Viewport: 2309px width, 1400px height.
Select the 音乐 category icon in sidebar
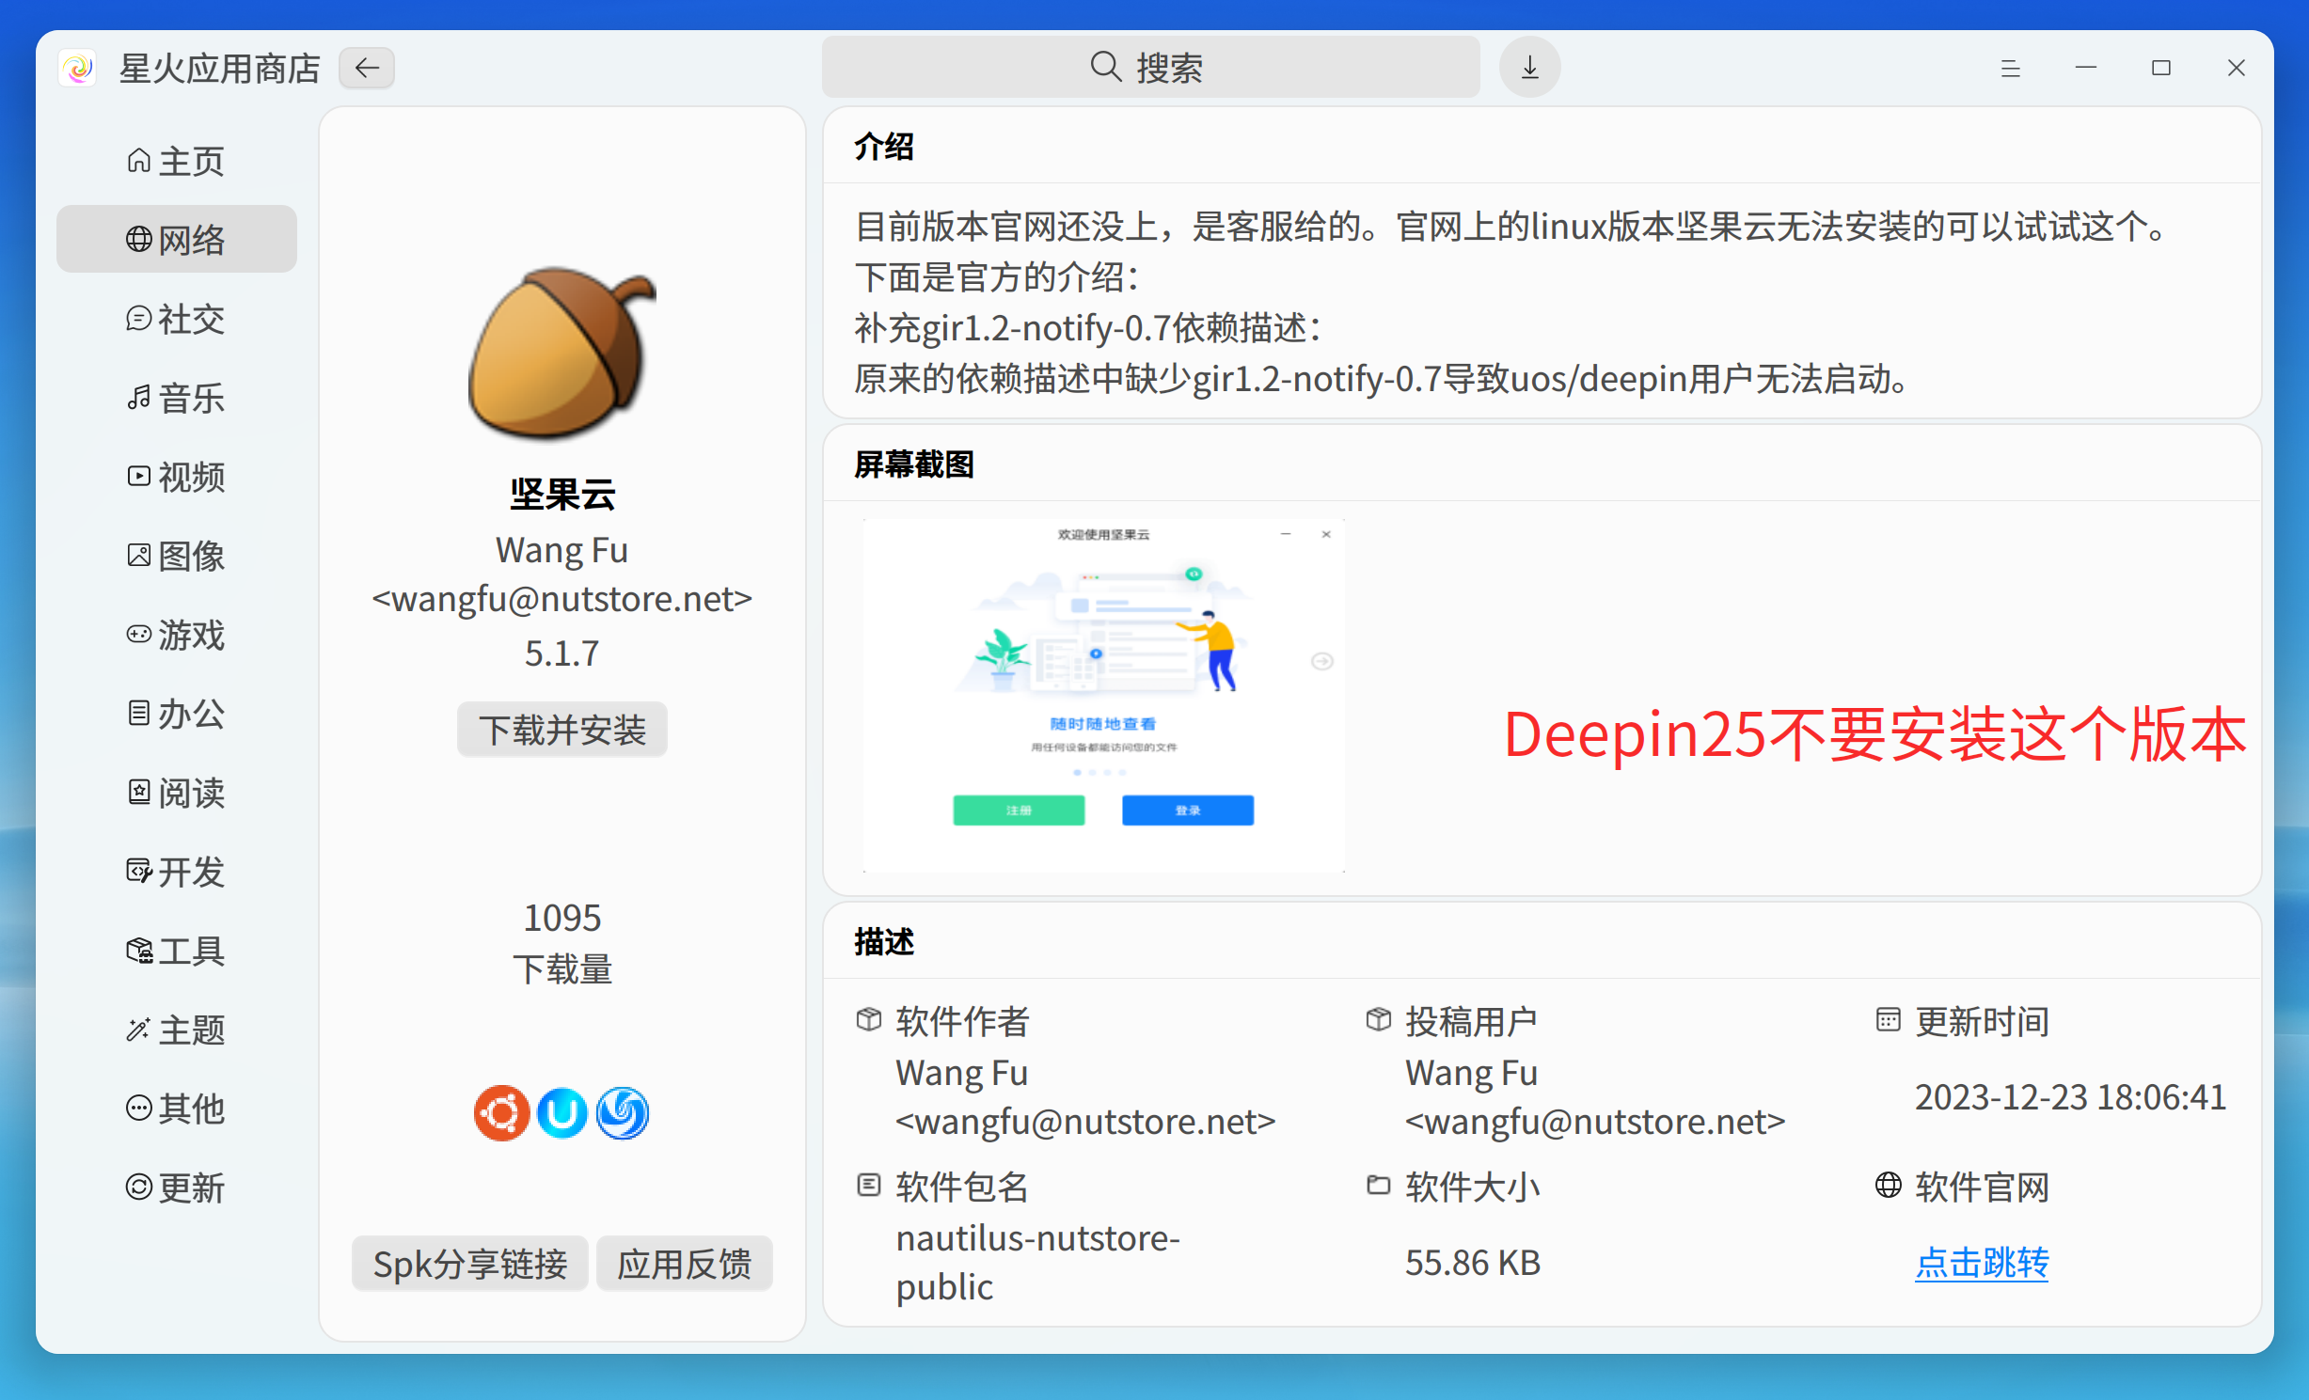click(x=138, y=398)
